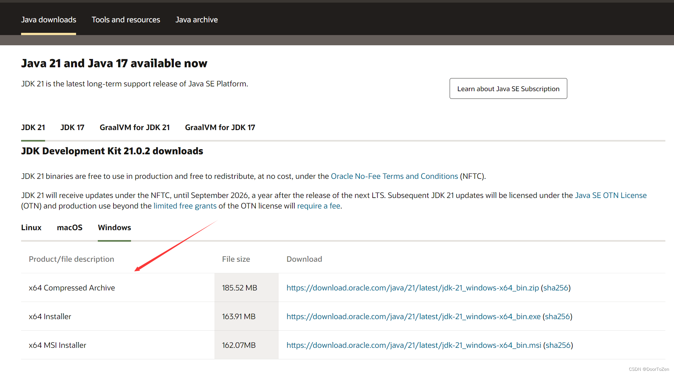Switch to the macOS downloads tab
The height and width of the screenshot is (374, 674).
coord(69,228)
